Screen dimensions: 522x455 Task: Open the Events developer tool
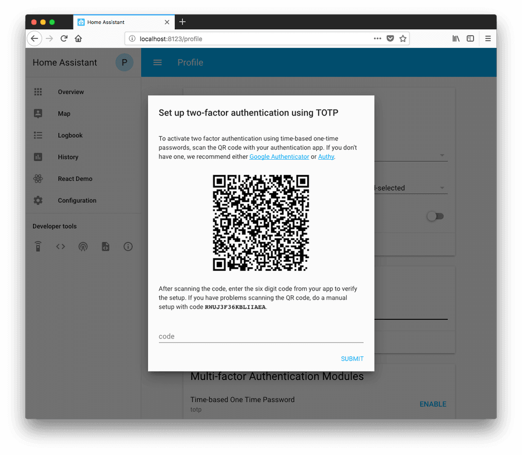83,246
